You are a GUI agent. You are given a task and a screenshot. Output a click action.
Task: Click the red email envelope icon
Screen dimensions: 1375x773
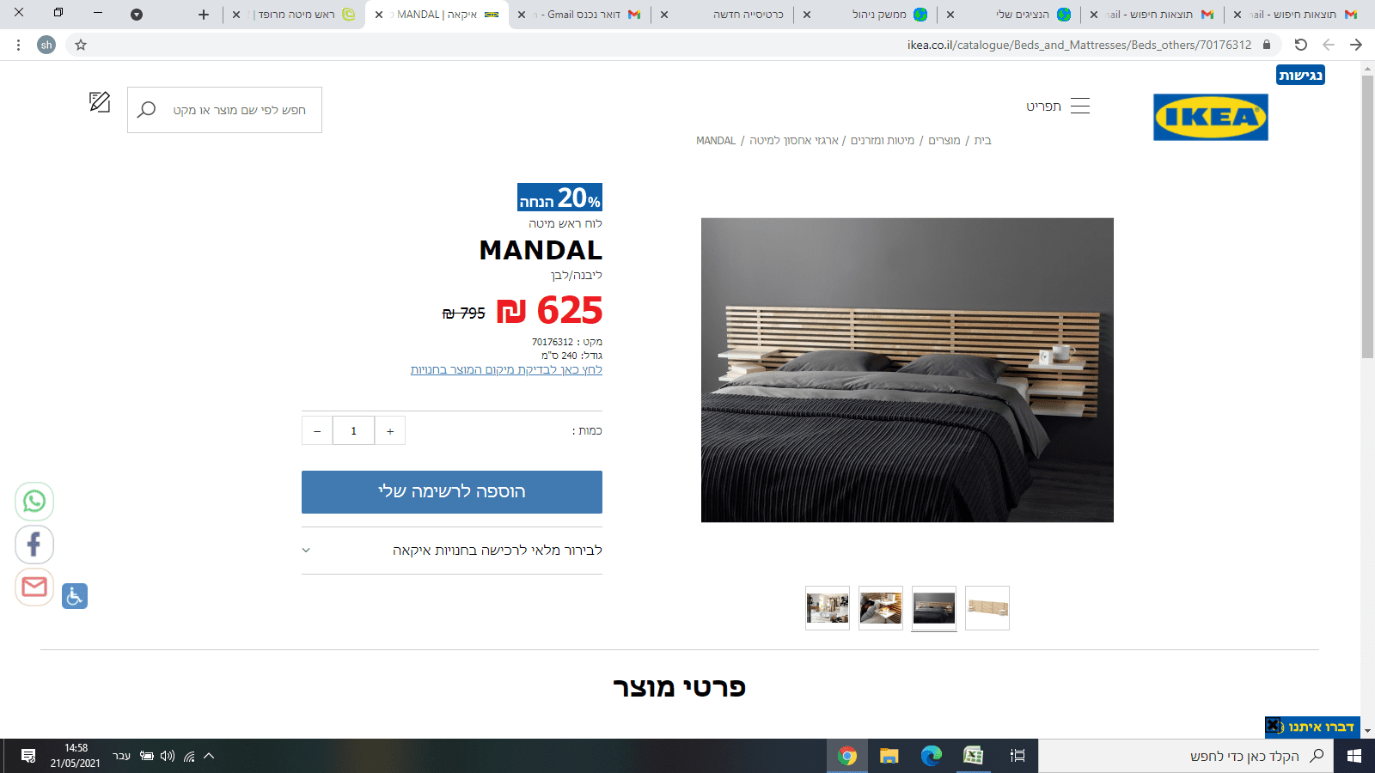point(34,587)
